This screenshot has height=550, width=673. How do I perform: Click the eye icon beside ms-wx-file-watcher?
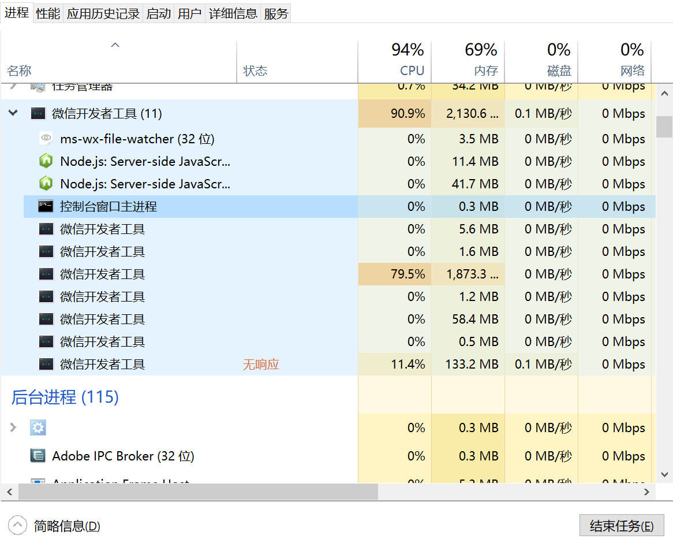46,138
